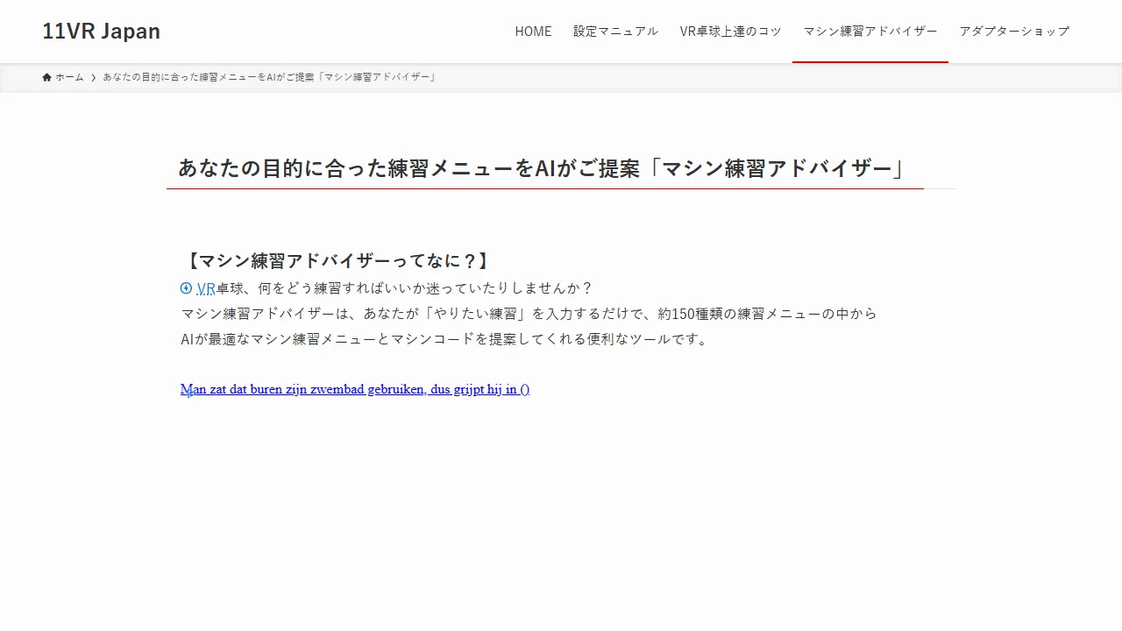This screenshot has height=631, width=1122.
Task: Go to the HOME menu item
Action: pos(533,32)
